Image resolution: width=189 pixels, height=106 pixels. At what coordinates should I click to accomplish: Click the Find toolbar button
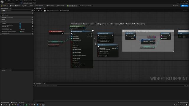click(x=31, y=6)
